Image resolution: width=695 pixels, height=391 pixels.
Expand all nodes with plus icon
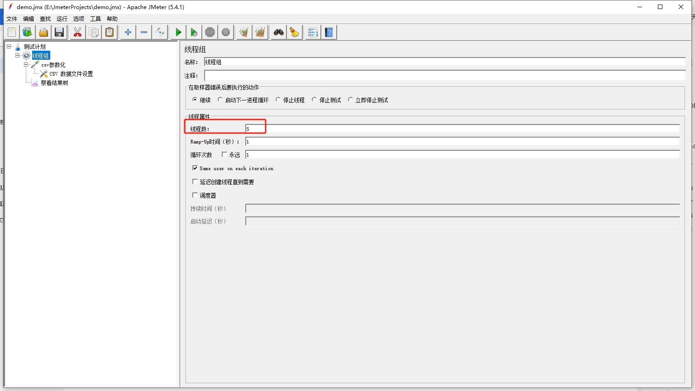(x=128, y=32)
